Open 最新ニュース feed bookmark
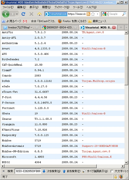Viewport: 129px width, 180px height. [x=97, y=21]
